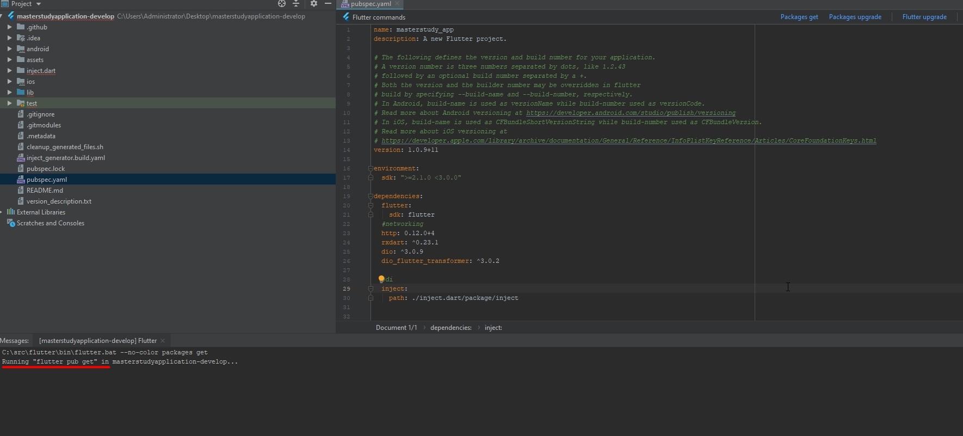Viewport: 963px width, 436px height.
Task: Close the pubspec.yaml editor tab
Action: click(x=397, y=4)
